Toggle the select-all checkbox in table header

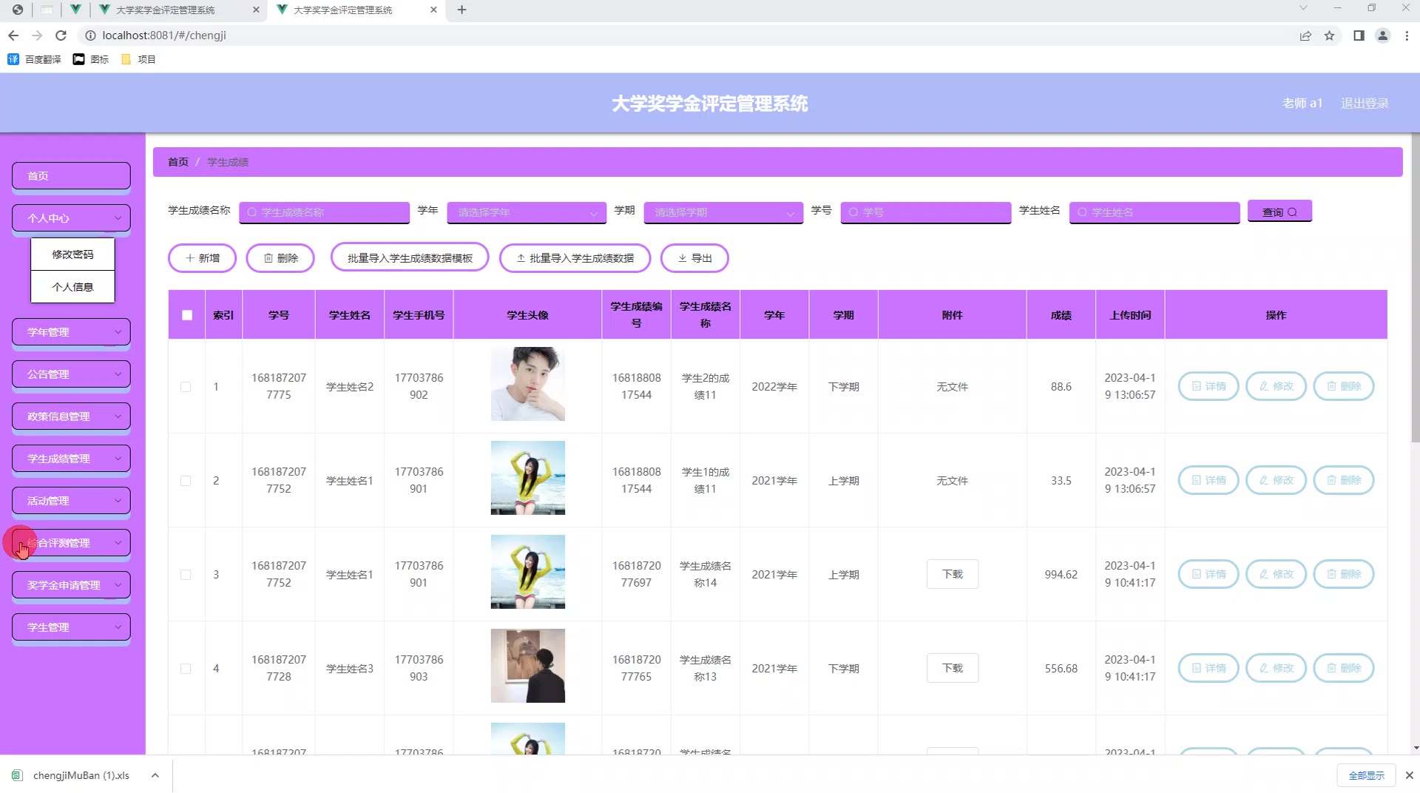pyautogui.click(x=187, y=315)
